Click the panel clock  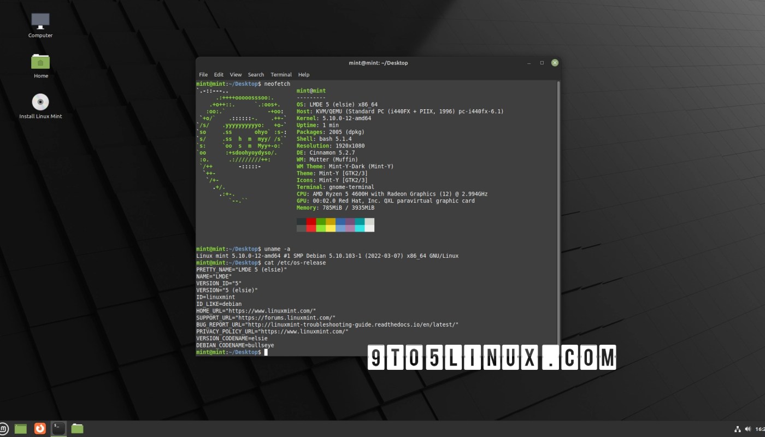[x=760, y=429]
